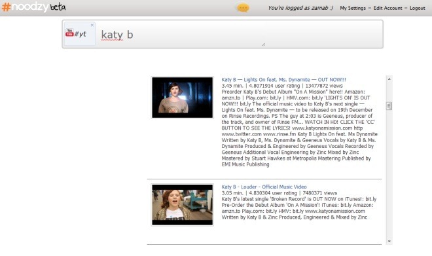Click the Louder video thumbnail
Screen dimensions: 432x256
click(183, 205)
